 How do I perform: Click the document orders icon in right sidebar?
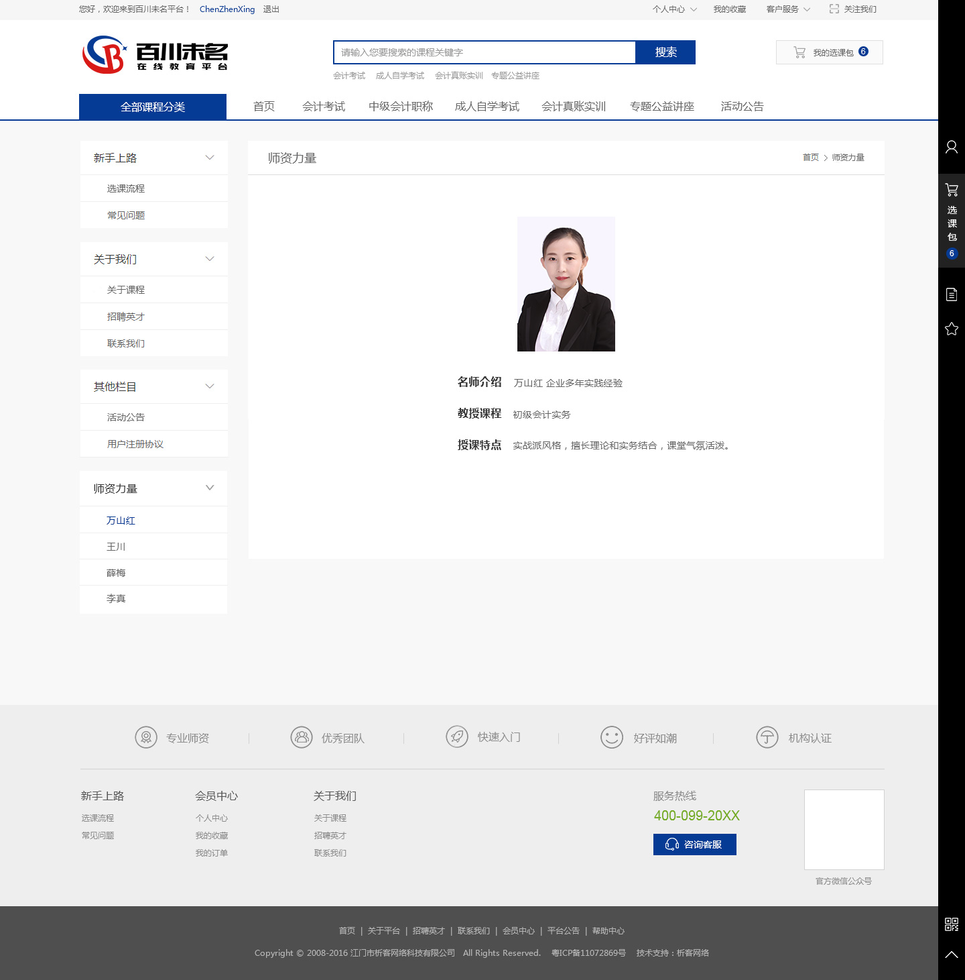(951, 294)
